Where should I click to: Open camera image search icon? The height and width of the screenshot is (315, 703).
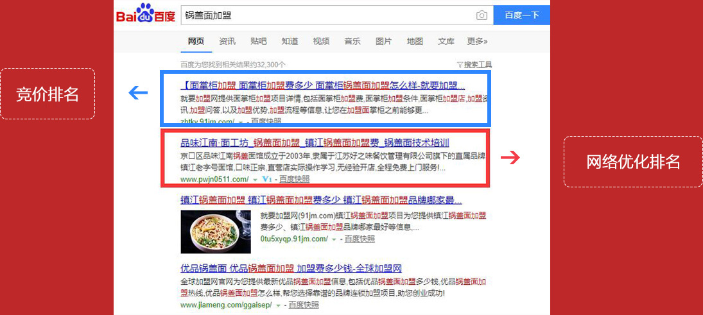[x=482, y=15]
